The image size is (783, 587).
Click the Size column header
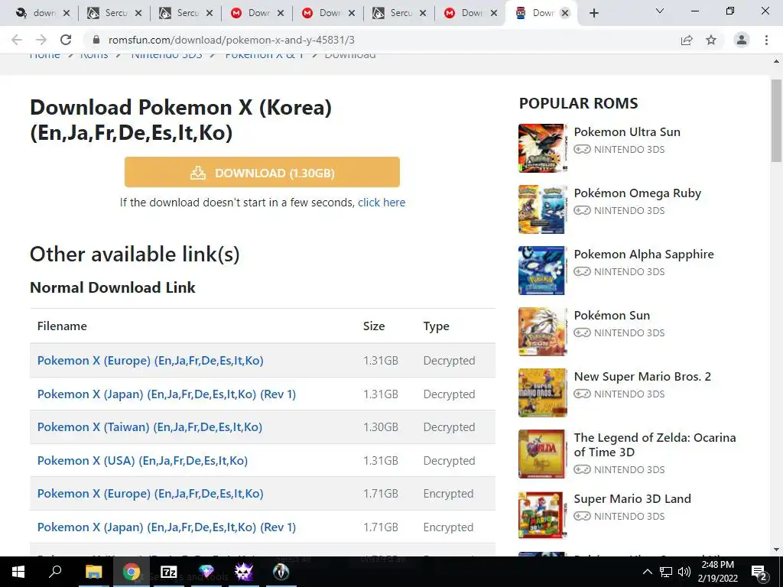374,326
